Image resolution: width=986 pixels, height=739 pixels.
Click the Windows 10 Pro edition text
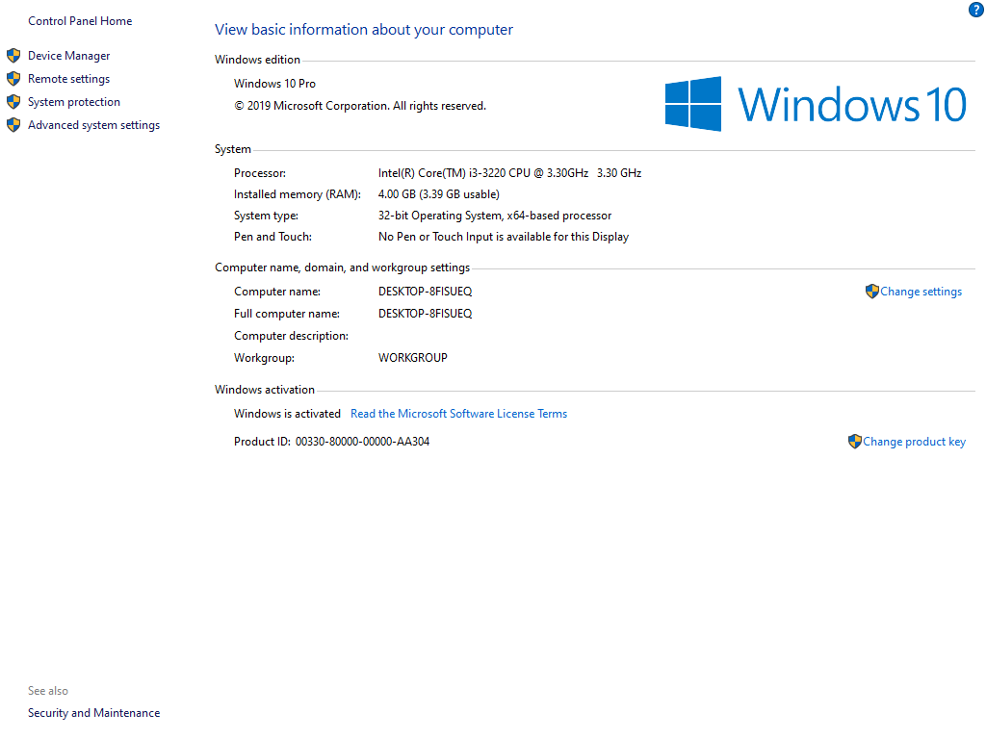point(274,84)
